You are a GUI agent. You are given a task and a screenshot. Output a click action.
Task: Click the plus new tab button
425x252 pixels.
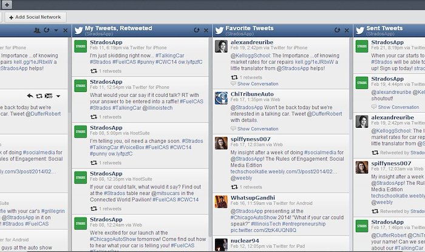coord(7,5)
